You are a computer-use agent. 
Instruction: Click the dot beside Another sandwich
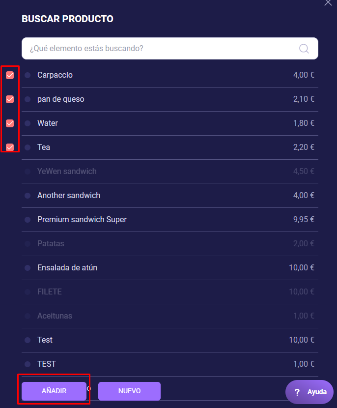tap(28, 196)
